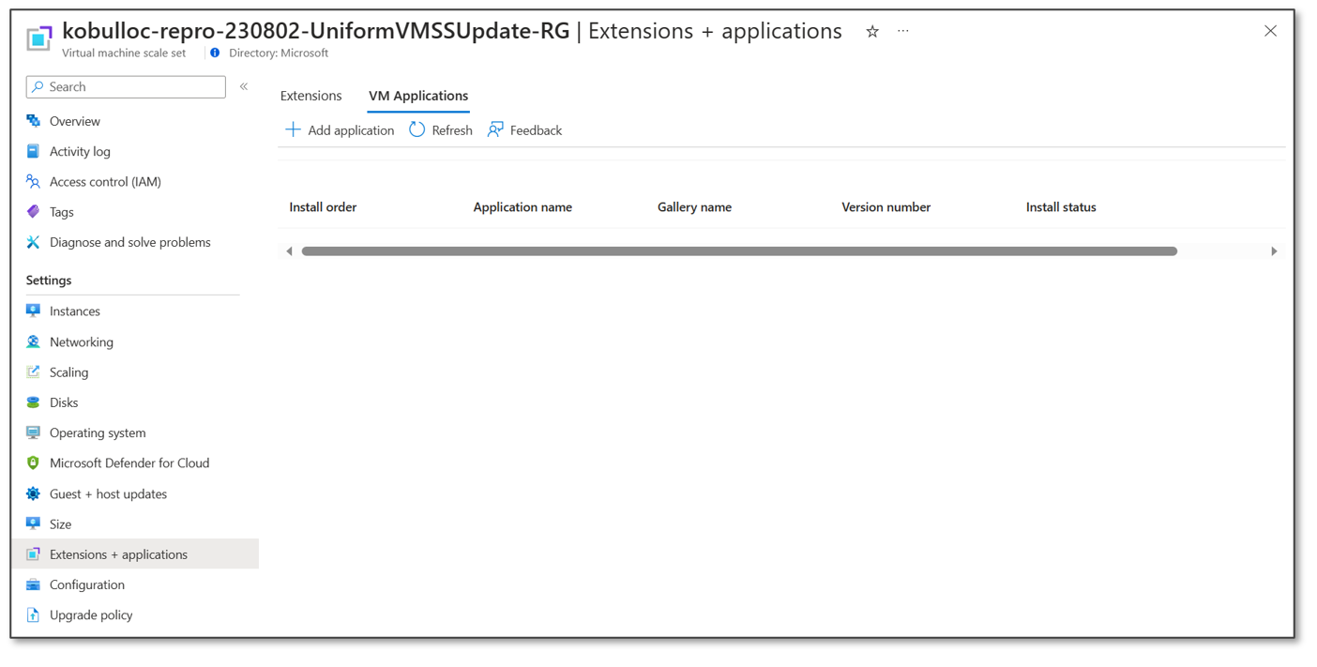Toggle the favorite star for this resource
Viewport: 1317px width, 667px height.
tap(871, 31)
